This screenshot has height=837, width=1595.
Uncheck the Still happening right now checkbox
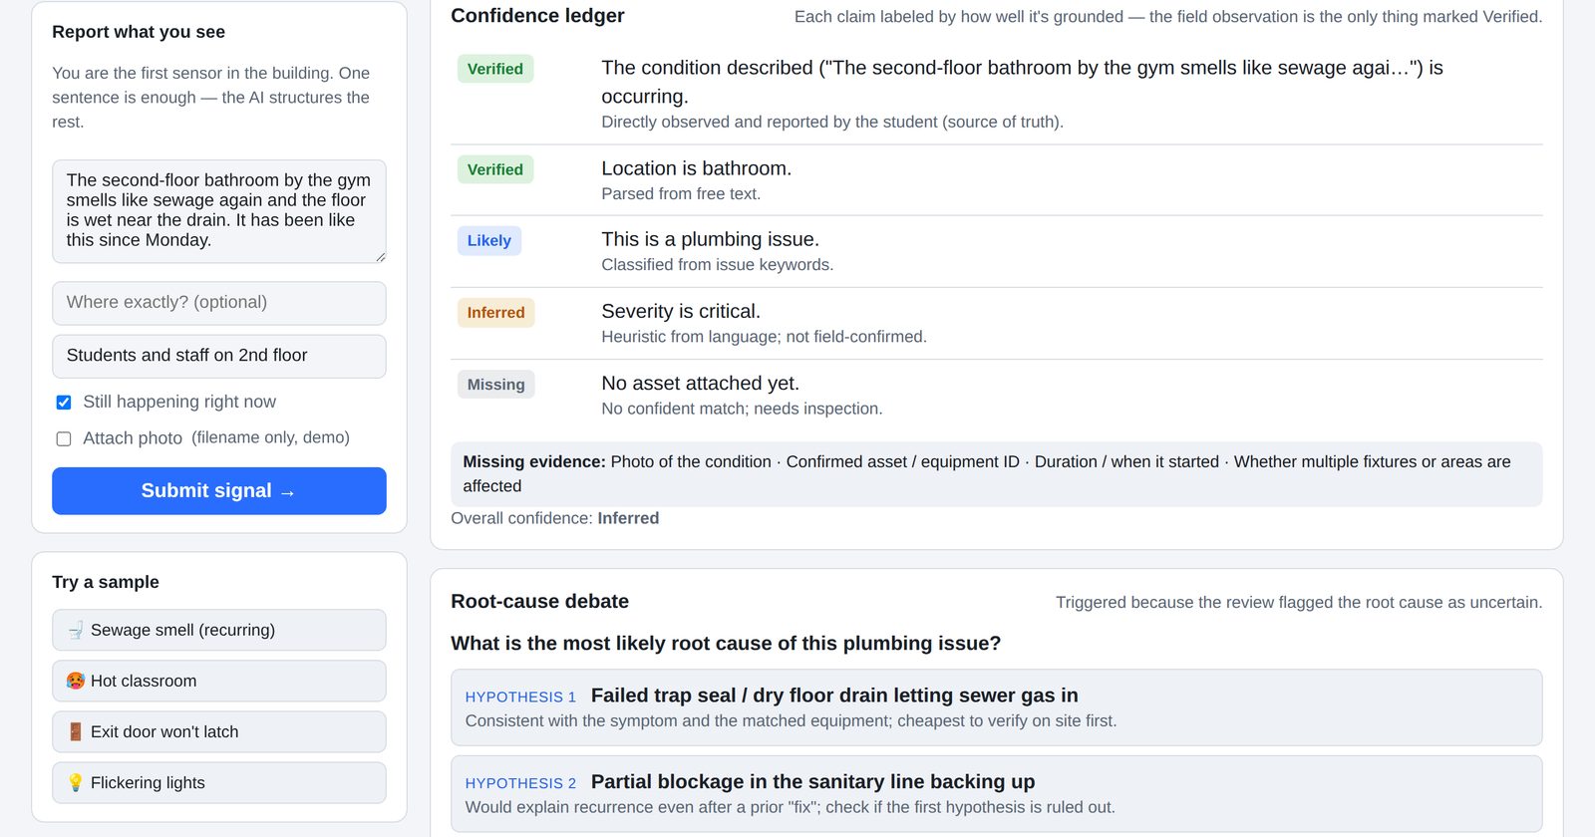pyautogui.click(x=64, y=403)
